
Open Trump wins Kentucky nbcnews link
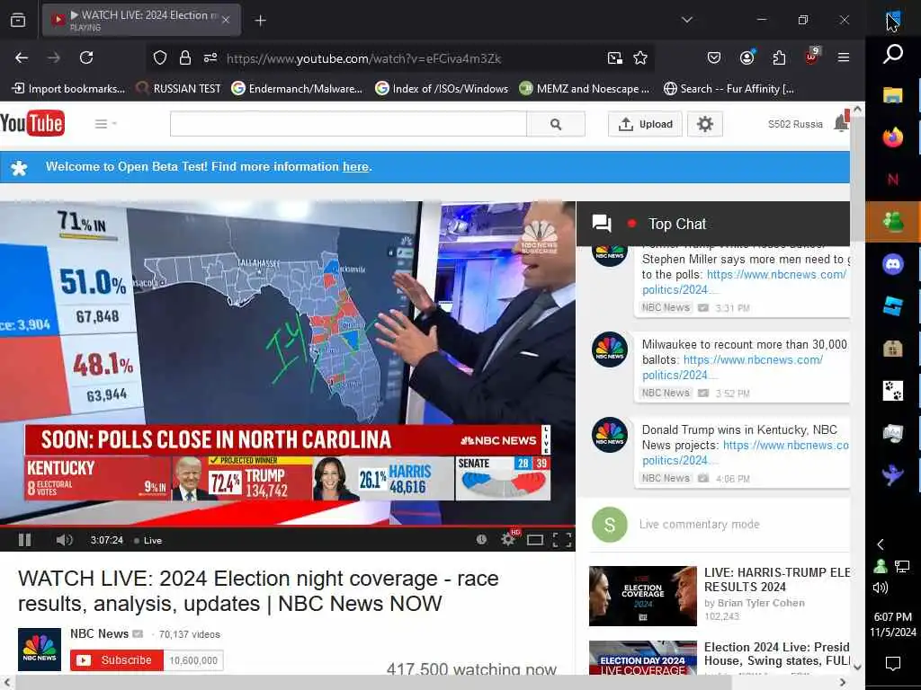click(x=746, y=453)
